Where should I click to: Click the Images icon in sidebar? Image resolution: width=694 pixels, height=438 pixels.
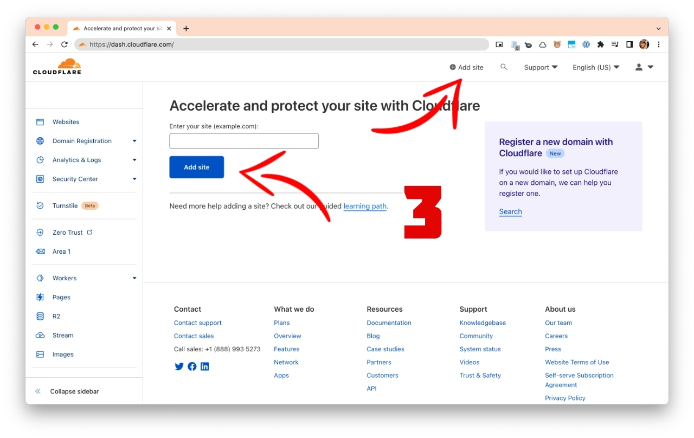pyautogui.click(x=40, y=354)
